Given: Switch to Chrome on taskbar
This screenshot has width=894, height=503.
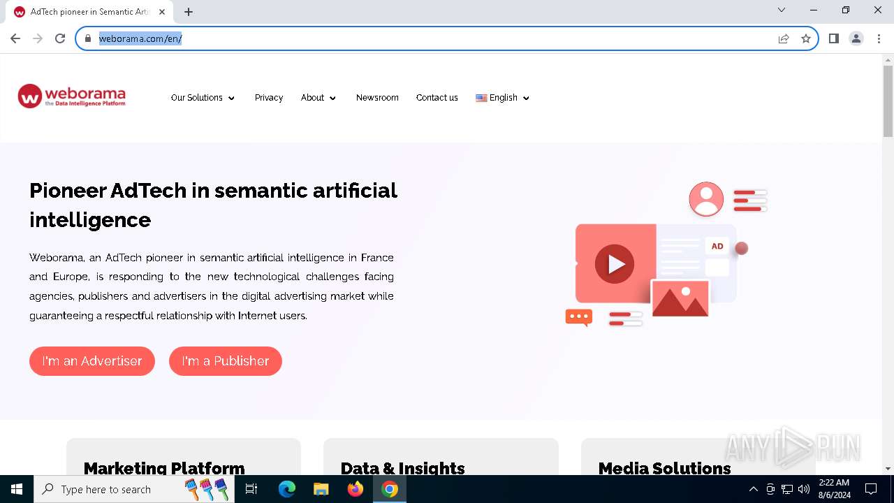Looking at the screenshot, I should click(390, 489).
